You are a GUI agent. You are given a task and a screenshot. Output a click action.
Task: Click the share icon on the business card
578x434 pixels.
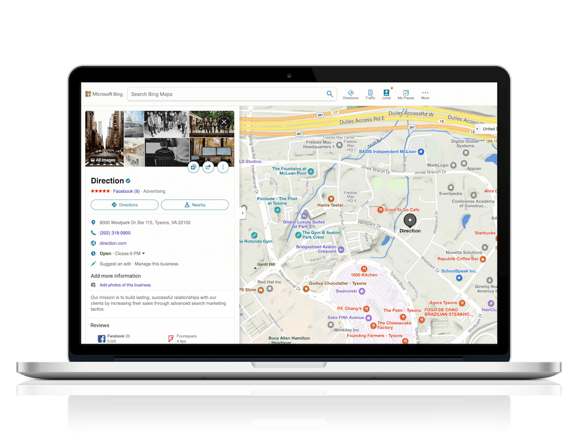click(x=207, y=167)
